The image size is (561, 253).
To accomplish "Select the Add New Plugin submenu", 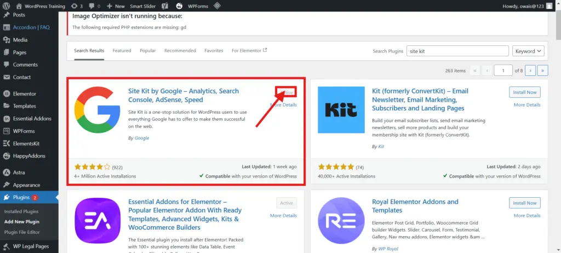I will (x=21, y=222).
